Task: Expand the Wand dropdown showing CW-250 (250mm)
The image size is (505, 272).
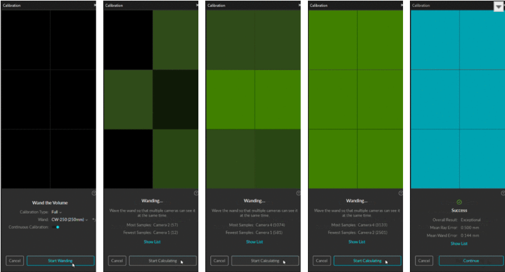Action: tap(69, 220)
